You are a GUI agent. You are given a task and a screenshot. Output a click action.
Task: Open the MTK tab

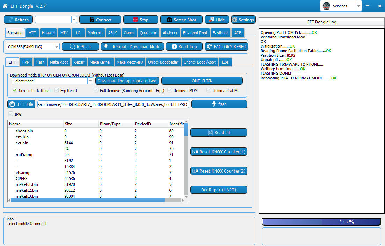tap(64, 32)
